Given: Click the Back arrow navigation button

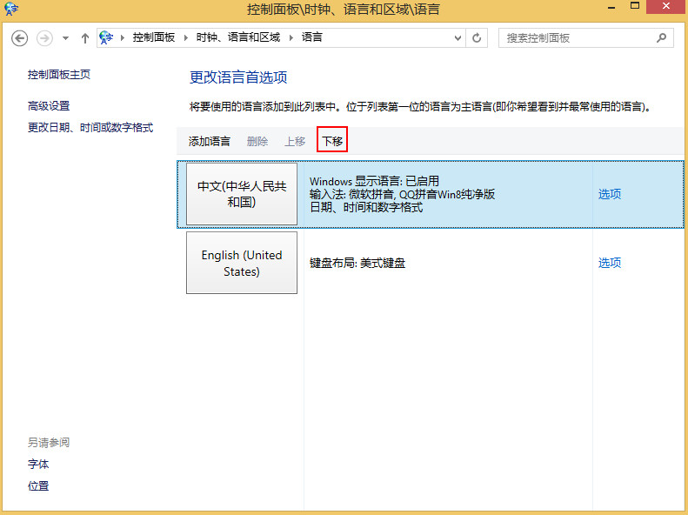Looking at the screenshot, I should pyautogui.click(x=19, y=38).
